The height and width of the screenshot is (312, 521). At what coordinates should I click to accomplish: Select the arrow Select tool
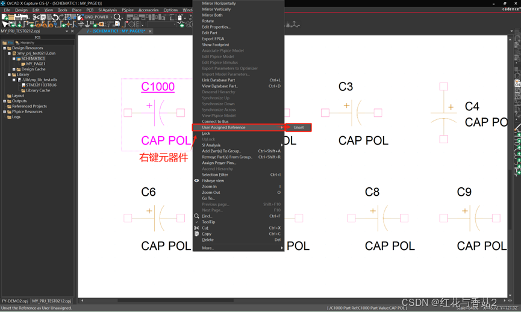[5, 25]
